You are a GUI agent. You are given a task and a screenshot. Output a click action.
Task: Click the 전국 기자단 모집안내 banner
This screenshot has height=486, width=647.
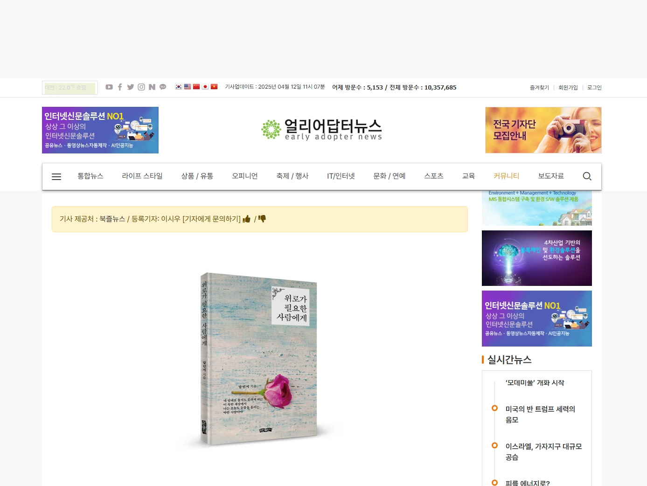tap(543, 130)
